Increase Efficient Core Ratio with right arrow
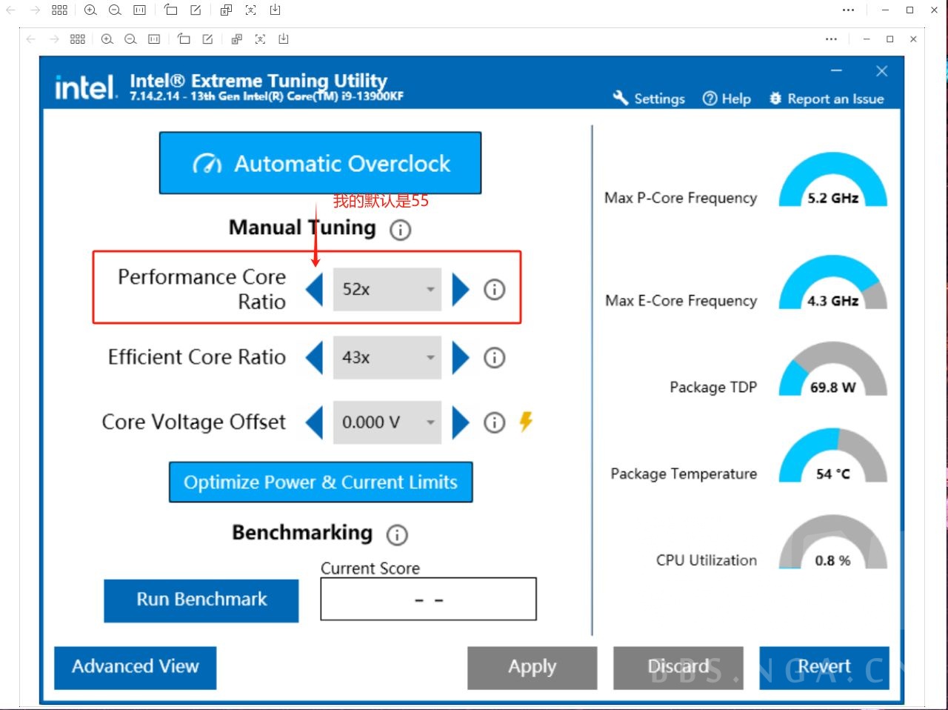Viewport: 948px width, 710px height. click(461, 358)
